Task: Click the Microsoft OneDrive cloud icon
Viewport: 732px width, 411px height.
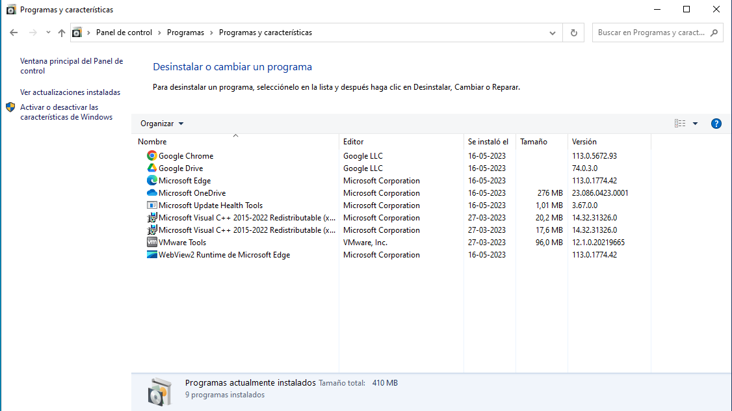Action: (x=151, y=193)
